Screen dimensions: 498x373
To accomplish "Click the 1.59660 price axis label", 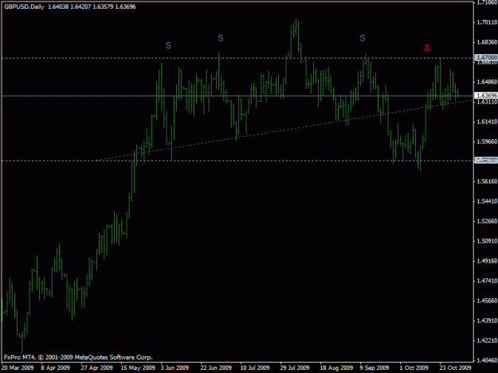I will tap(487, 142).
